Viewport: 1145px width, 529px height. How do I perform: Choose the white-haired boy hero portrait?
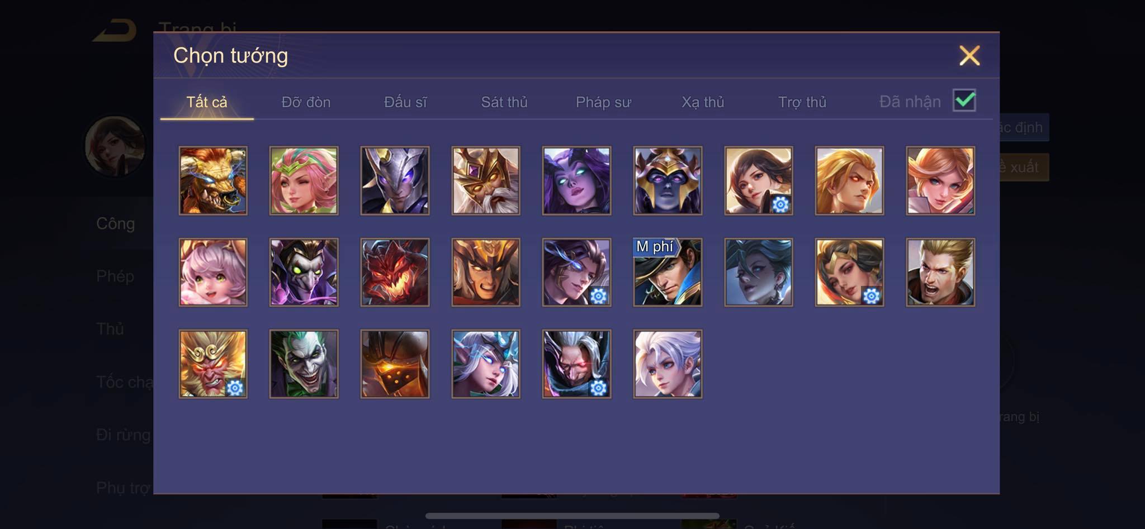668,364
